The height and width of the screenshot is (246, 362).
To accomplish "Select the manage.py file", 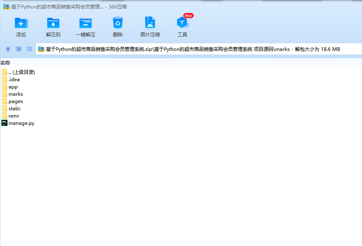I will point(18,123).
